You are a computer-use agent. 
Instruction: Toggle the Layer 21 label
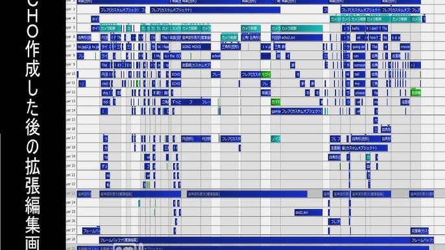(x=71, y=175)
